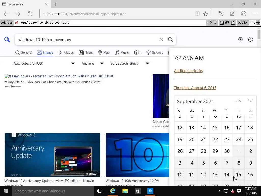Image resolution: width=261 pixels, height=196 pixels.
Task: Submit search with magnifier button
Action: click(170, 40)
